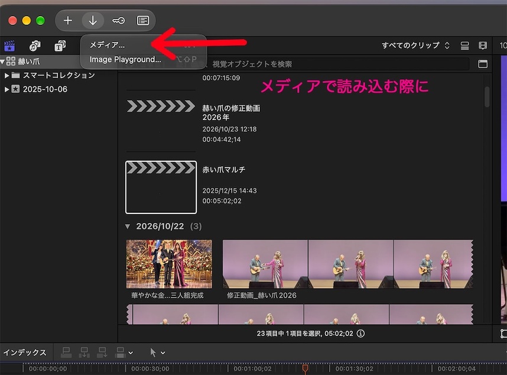507x375 pixels.
Task: Click the 00:05:02;02 project duration text
Action: [x=222, y=201]
